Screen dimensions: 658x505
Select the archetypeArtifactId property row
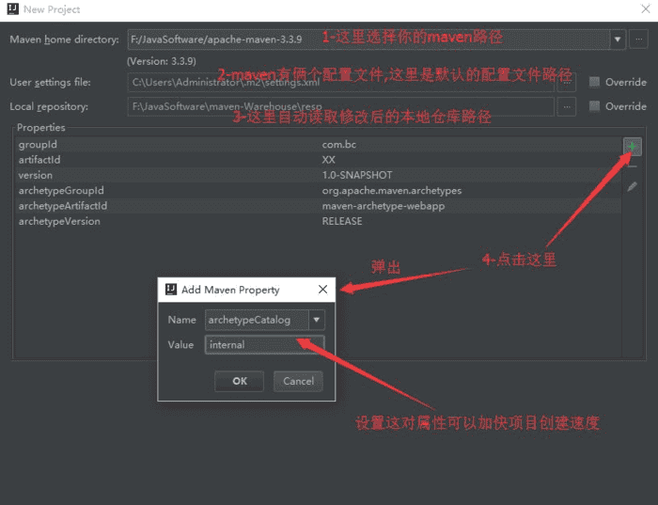[318, 206]
